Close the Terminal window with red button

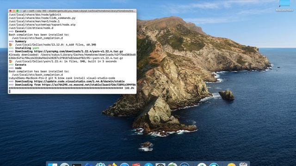point(10,11)
